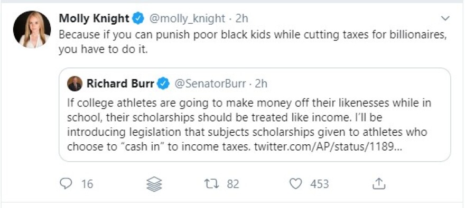
Task: Click the reply speech bubble icon
Action: pos(65,183)
